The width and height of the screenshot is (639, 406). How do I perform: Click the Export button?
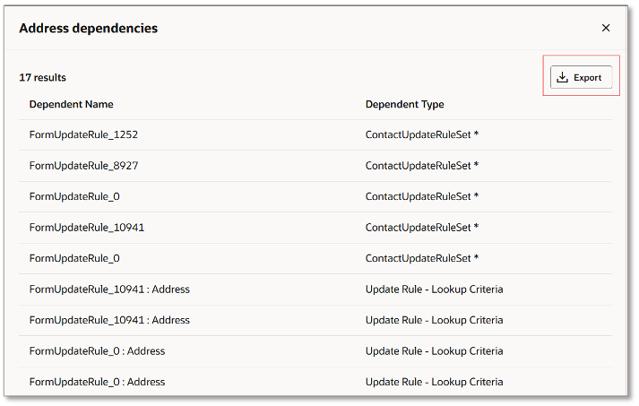pyautogui.click(x=581, y=78)
